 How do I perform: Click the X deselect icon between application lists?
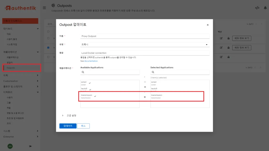(x=145, y=97)
